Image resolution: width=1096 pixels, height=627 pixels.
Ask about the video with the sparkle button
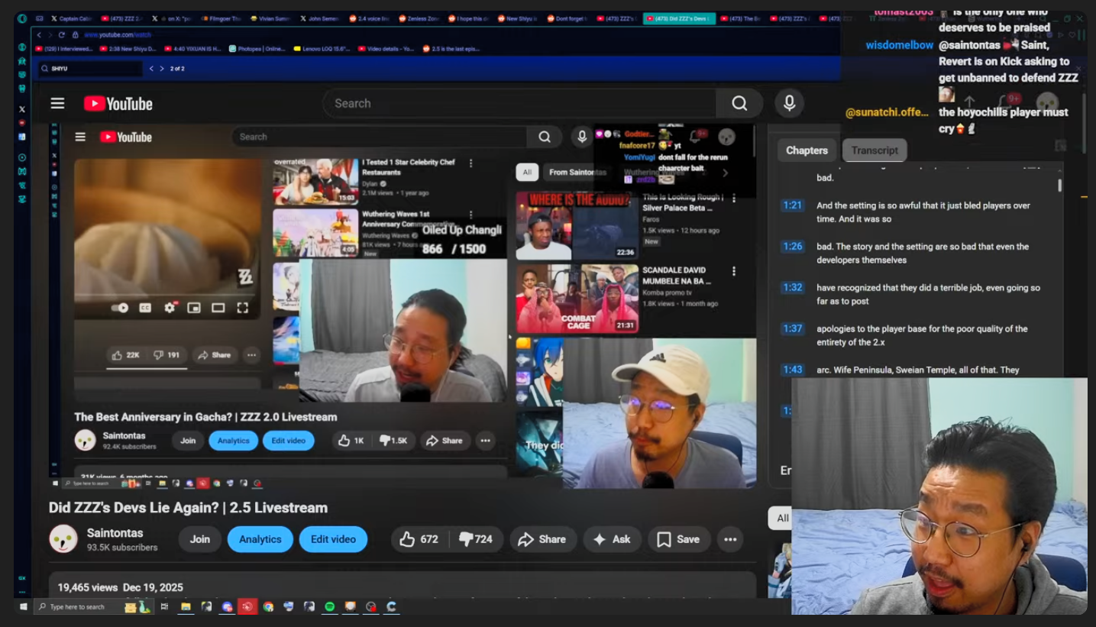612,539
